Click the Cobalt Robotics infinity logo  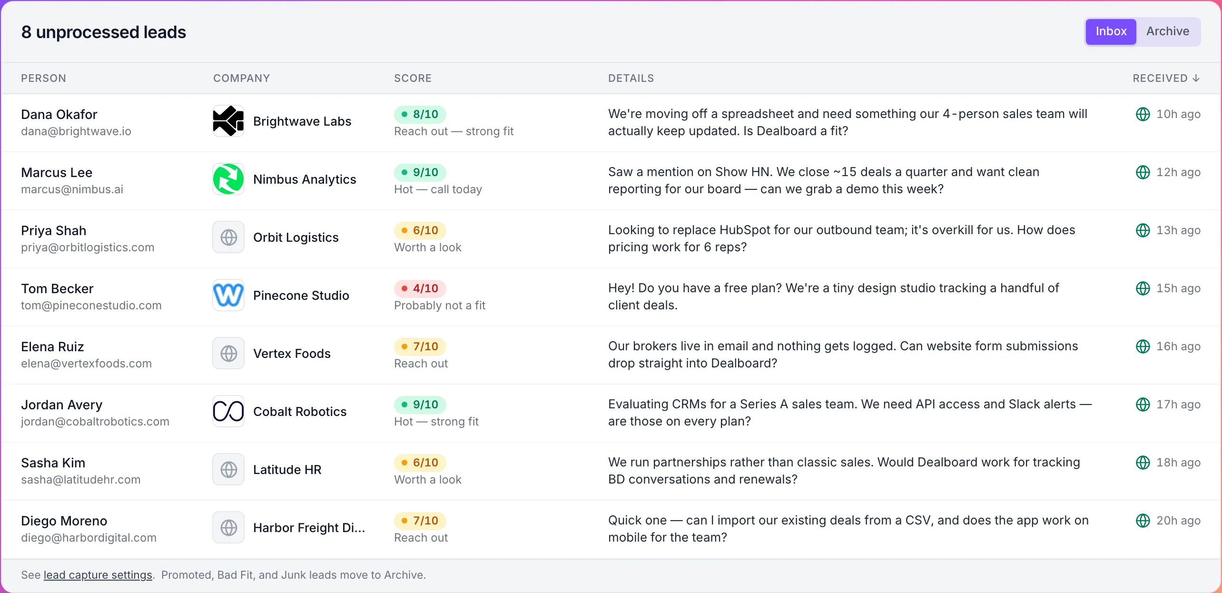[228, 411]
